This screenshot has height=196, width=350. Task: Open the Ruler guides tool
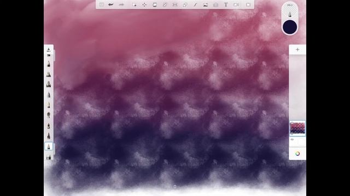click(x=165, y=5)
